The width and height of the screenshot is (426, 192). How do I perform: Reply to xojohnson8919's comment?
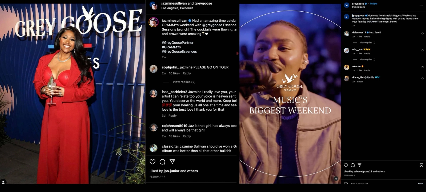187,136
